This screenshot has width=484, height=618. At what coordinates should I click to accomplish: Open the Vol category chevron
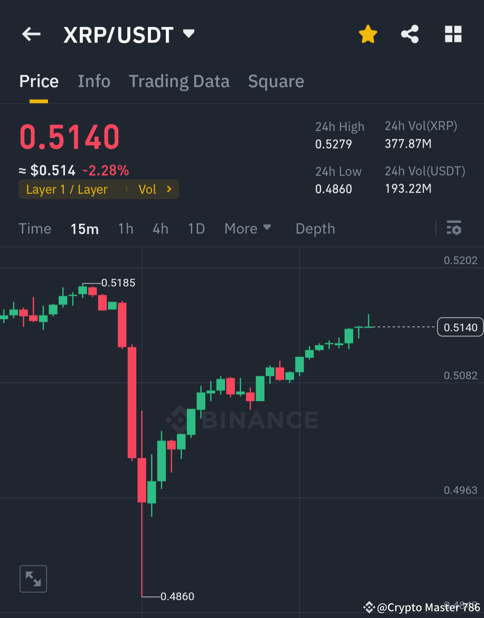tap(156, 189)
